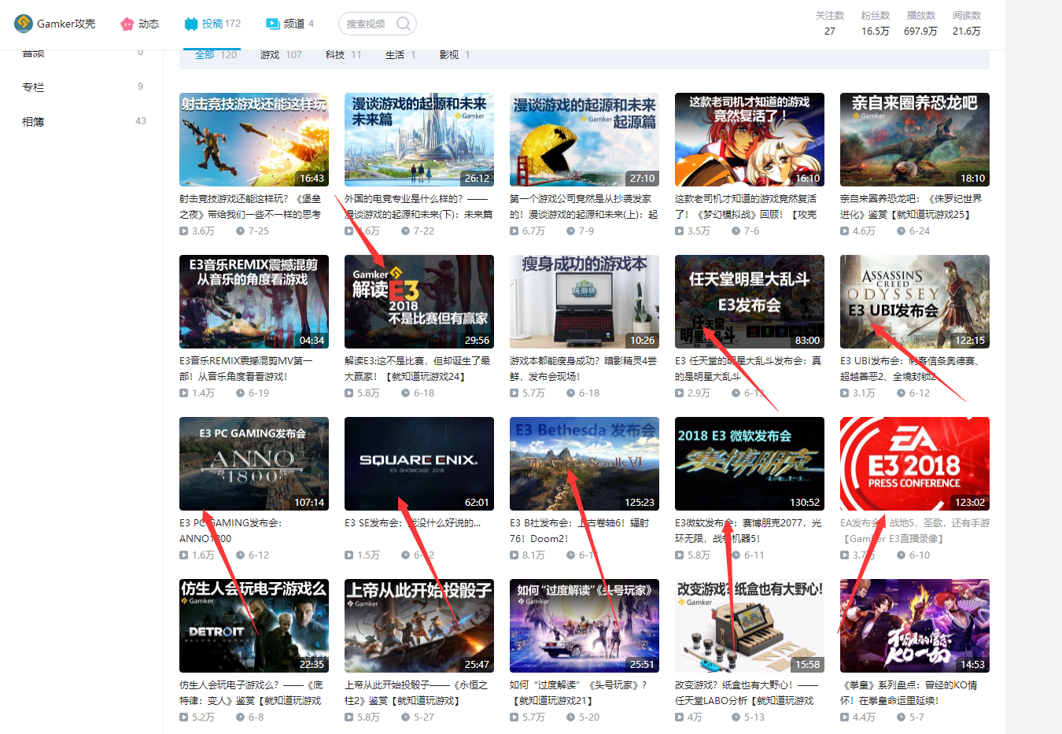Play the 瘦身成功的游戏本 thumbnail
Viewport: 1062px width, 734px height.
click(x=584, y=302)
